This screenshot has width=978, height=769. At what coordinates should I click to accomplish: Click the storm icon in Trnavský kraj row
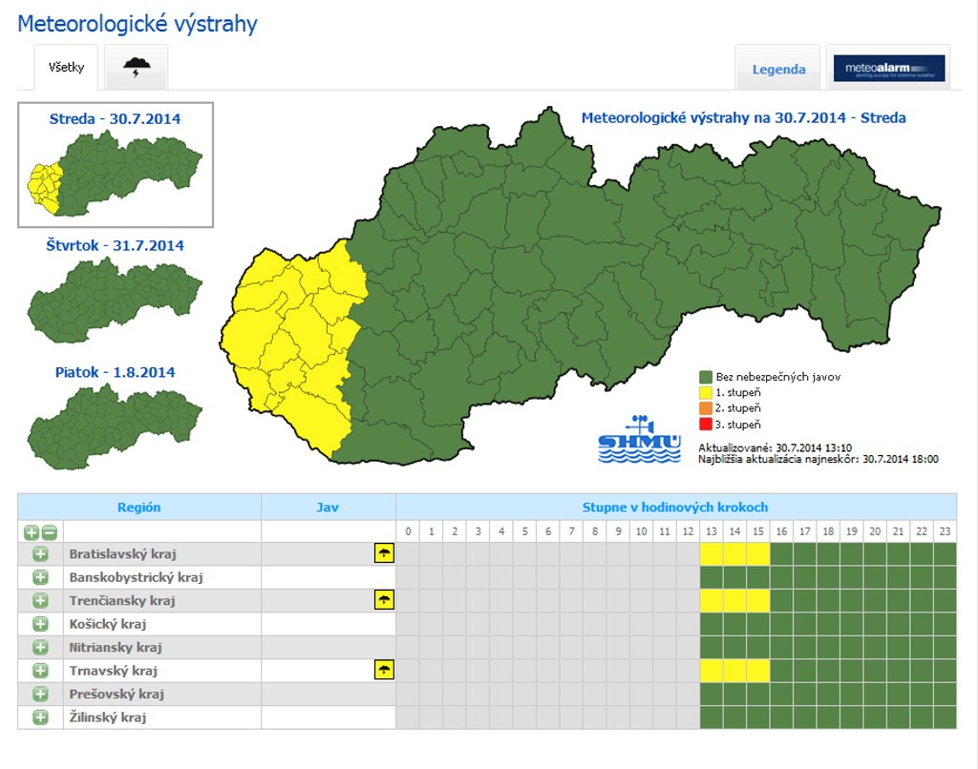coord(384,671)
